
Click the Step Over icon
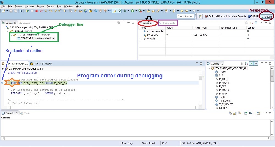tap(51, 11)
